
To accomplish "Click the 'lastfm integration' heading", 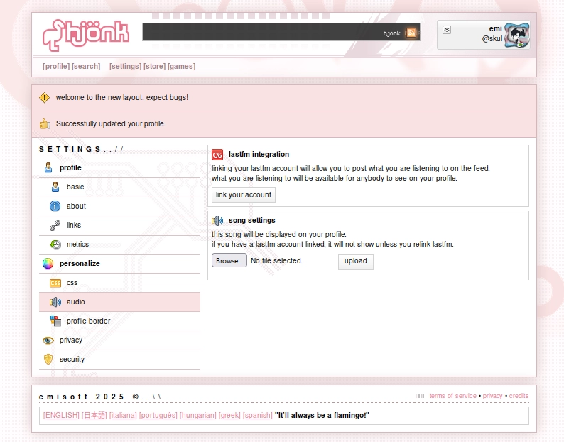I will (259, 154).
